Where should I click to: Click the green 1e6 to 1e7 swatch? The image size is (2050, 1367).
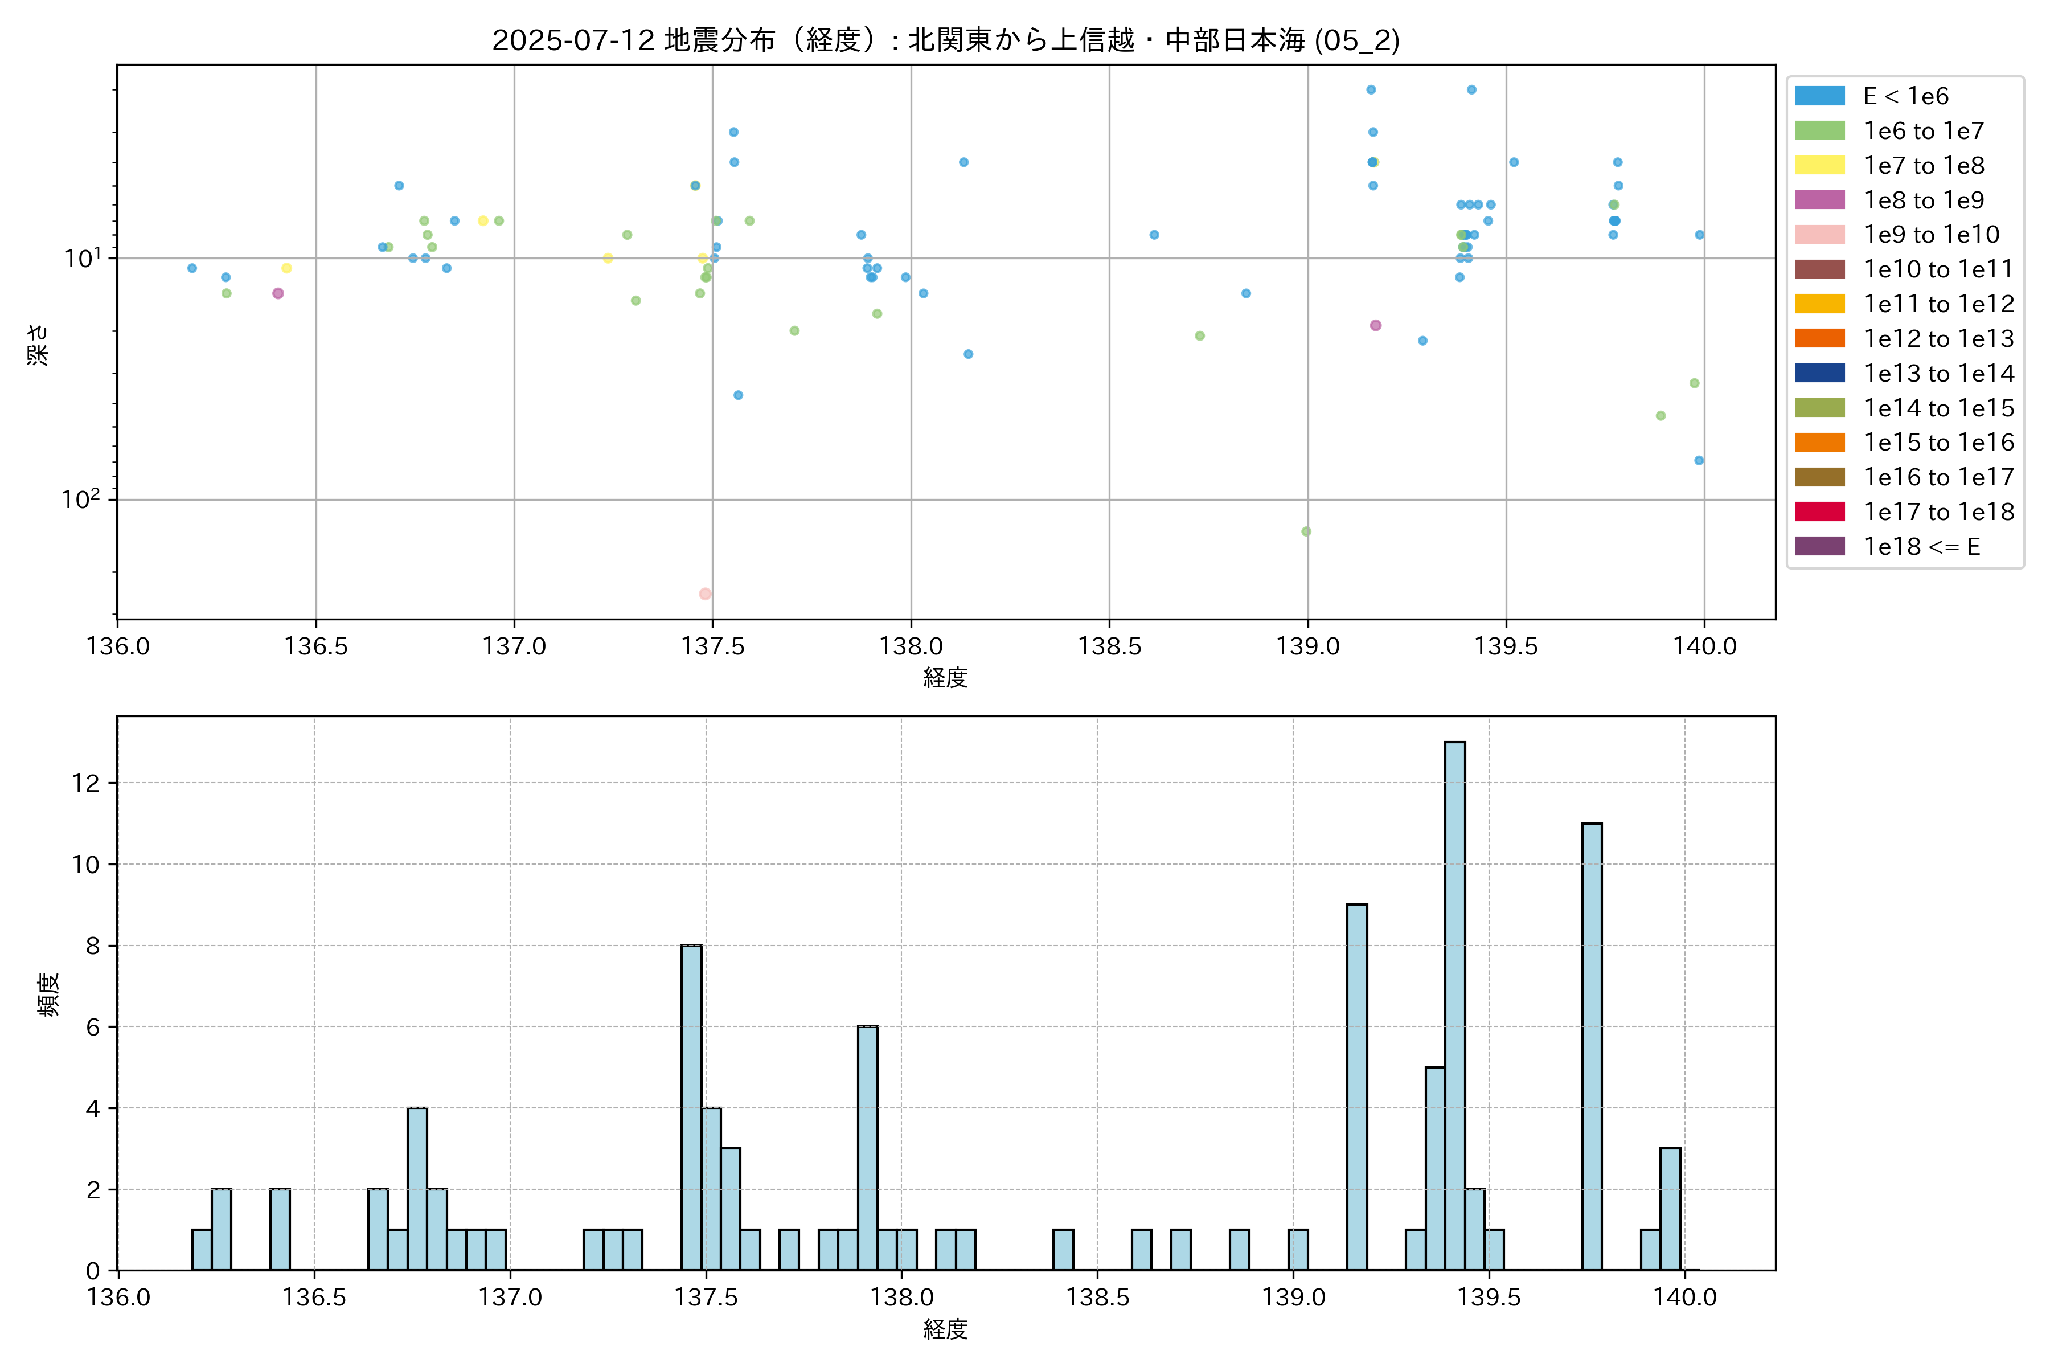[1820, 131]
